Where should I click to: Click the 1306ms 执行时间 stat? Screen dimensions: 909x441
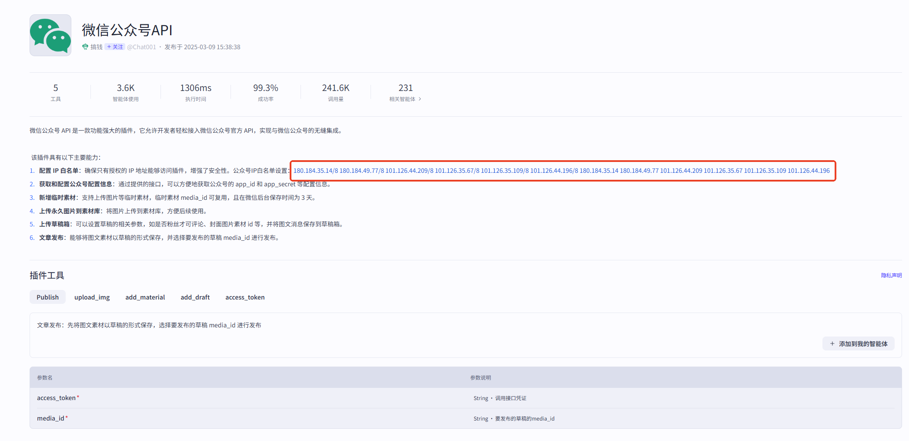196,93
